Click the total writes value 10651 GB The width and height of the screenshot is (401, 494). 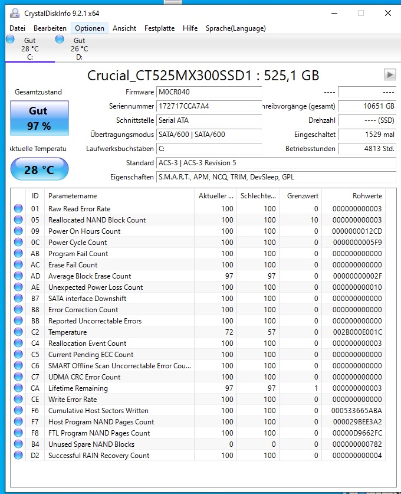pos(367,106)
